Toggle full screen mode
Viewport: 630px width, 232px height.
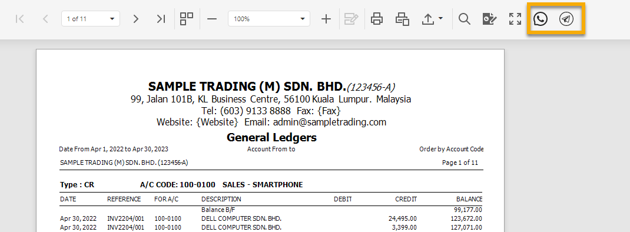515,19
